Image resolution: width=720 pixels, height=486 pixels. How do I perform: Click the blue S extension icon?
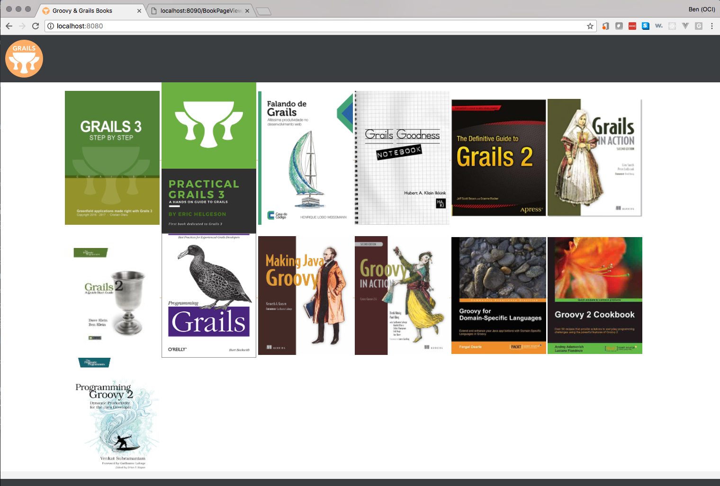645,26
